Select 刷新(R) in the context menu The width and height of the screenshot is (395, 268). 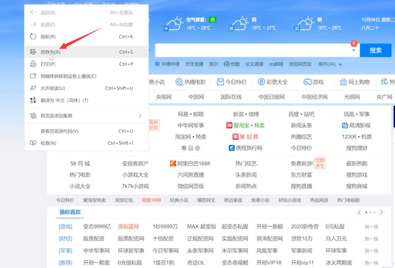pyautogui.click(x=86, y=36)
